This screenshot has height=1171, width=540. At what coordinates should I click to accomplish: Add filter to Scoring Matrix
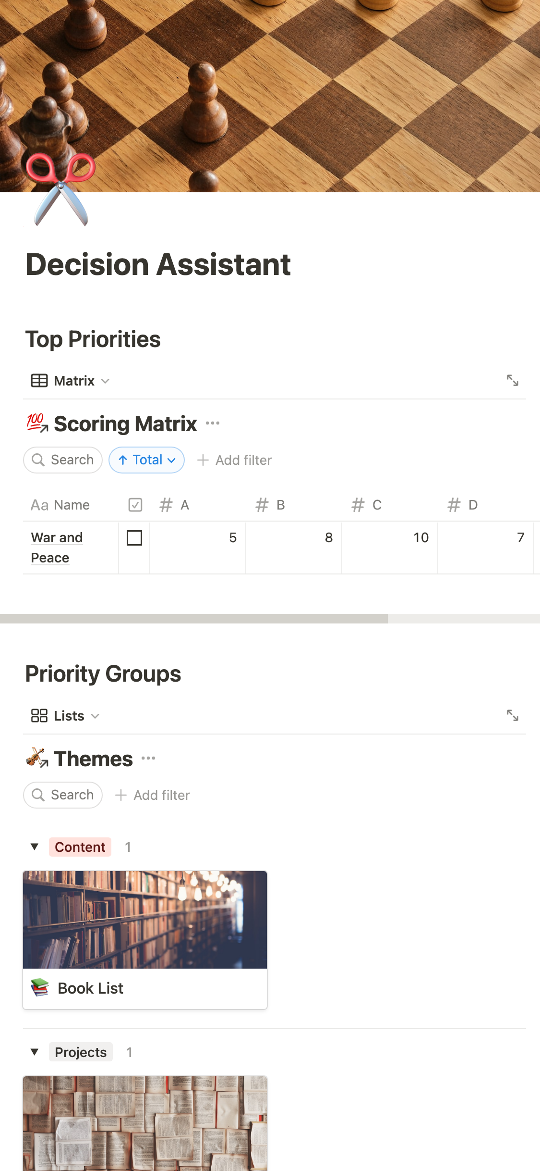point(235,460)
